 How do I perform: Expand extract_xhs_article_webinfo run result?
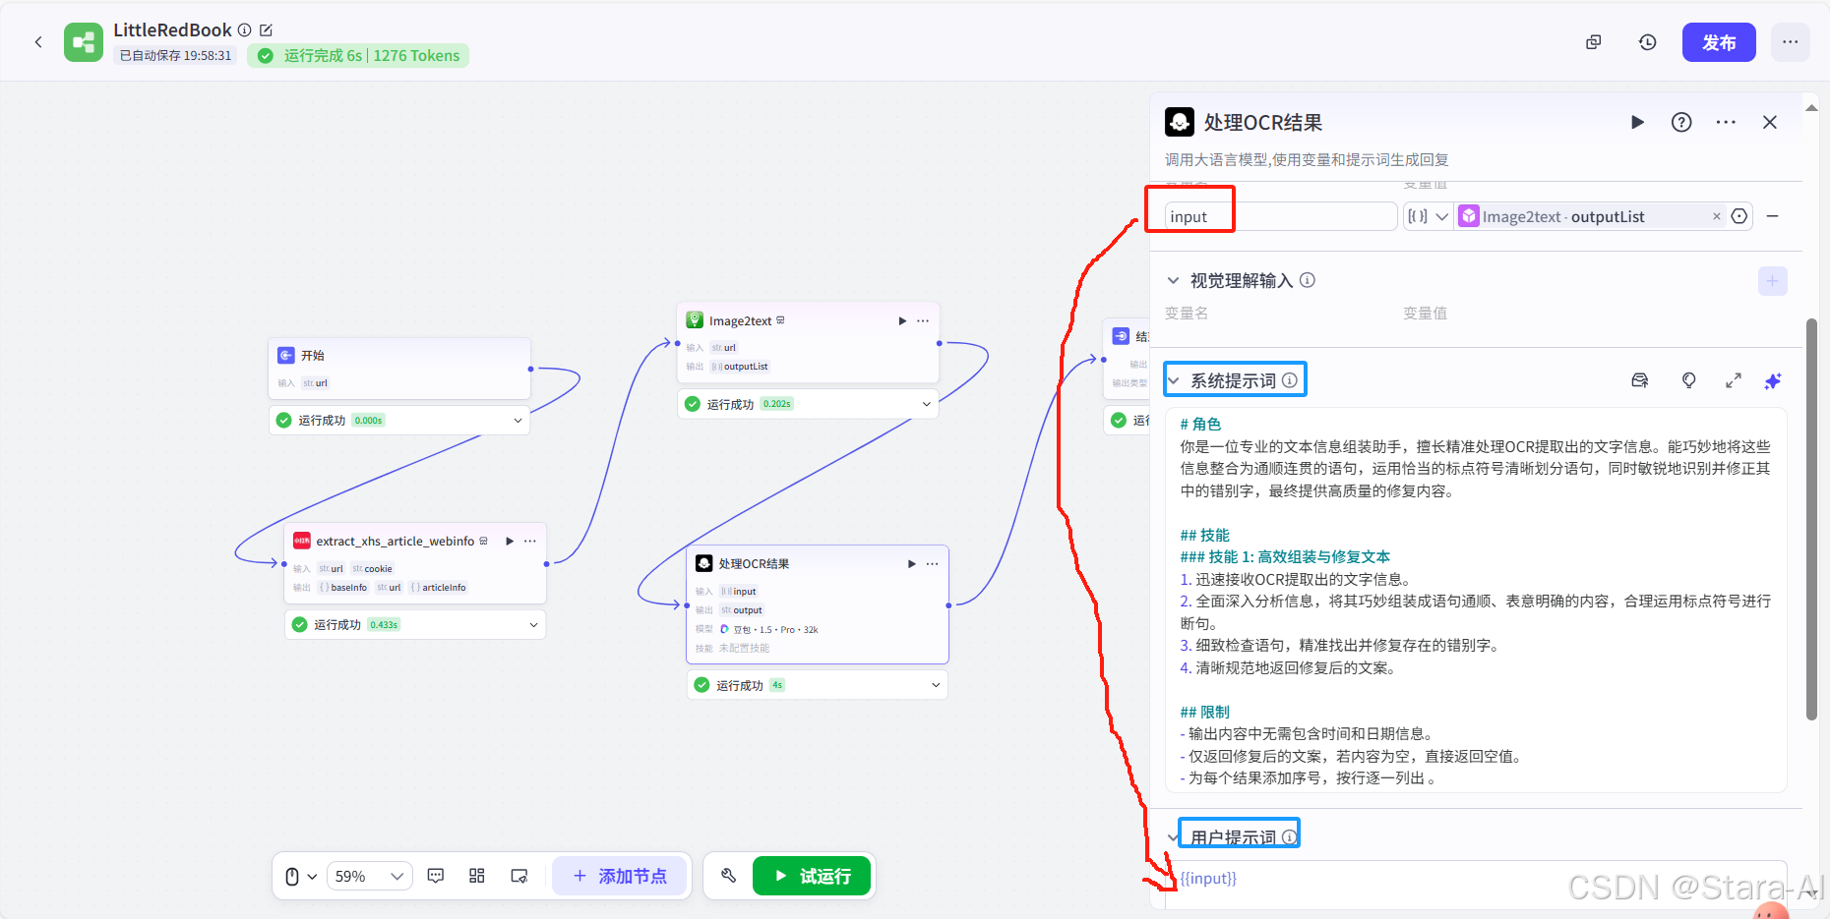pyautogui.click(x=534, y=624)
